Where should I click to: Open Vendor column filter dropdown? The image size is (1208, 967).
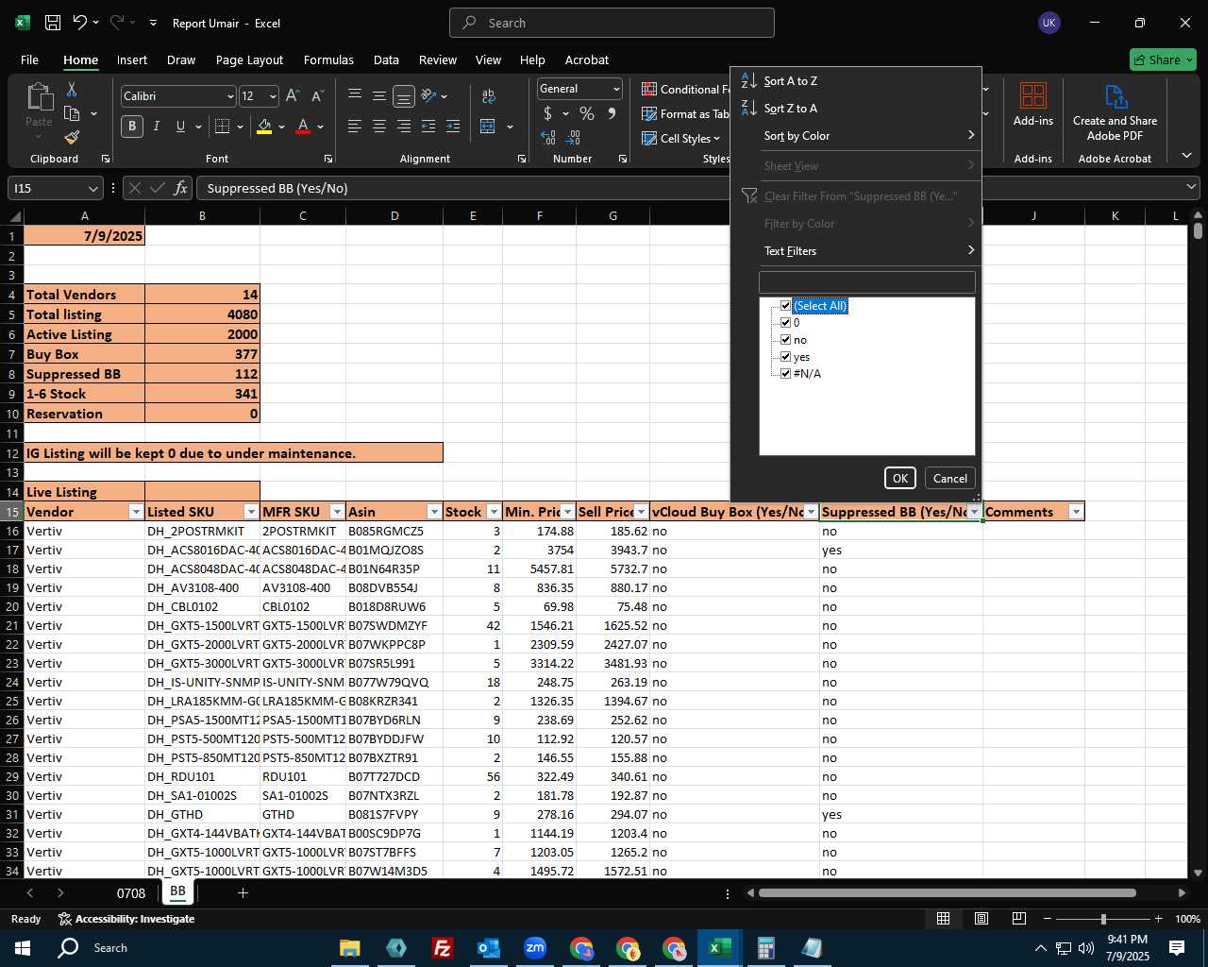point(135,512)
